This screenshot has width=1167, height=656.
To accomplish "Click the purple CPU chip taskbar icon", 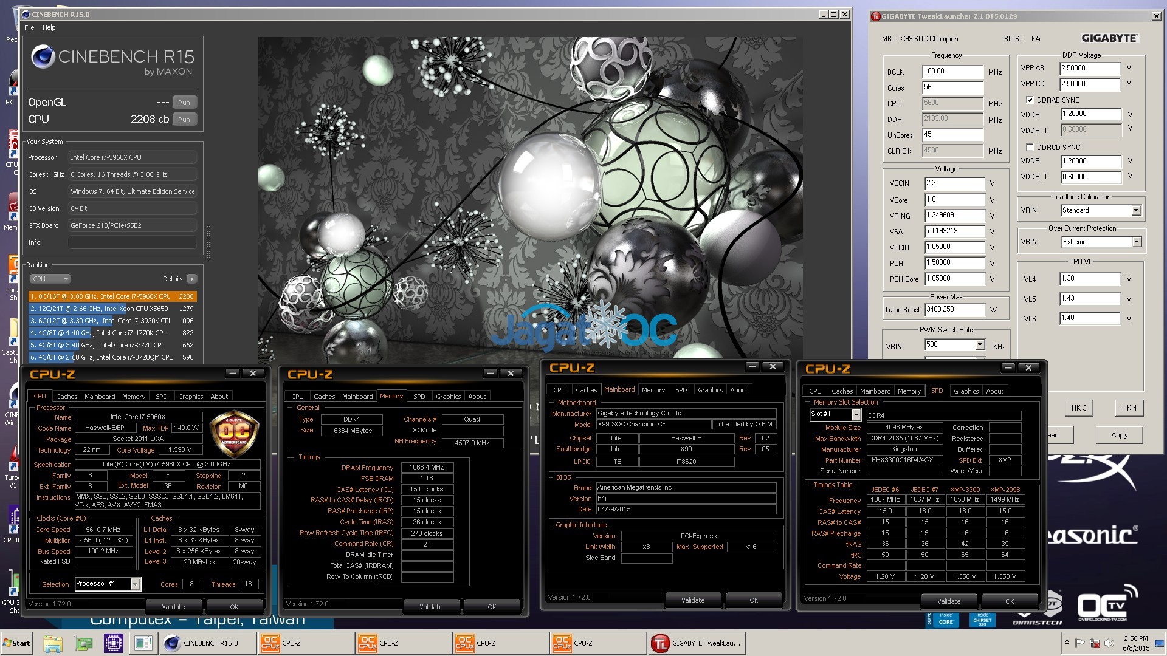I will point(114,643).
